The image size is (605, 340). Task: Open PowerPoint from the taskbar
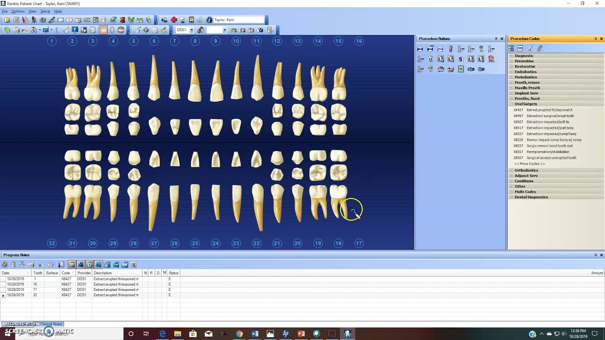click(x=301, y=334)
